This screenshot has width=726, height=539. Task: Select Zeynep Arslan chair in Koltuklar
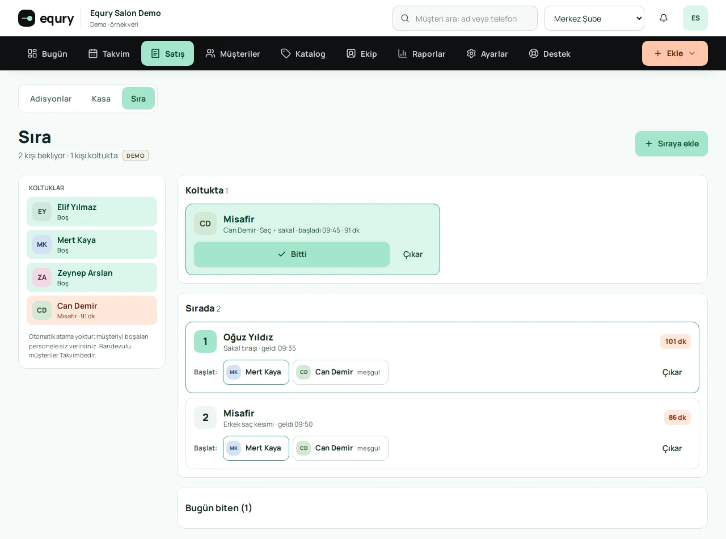pyautogui.click(x=92, y=277)
